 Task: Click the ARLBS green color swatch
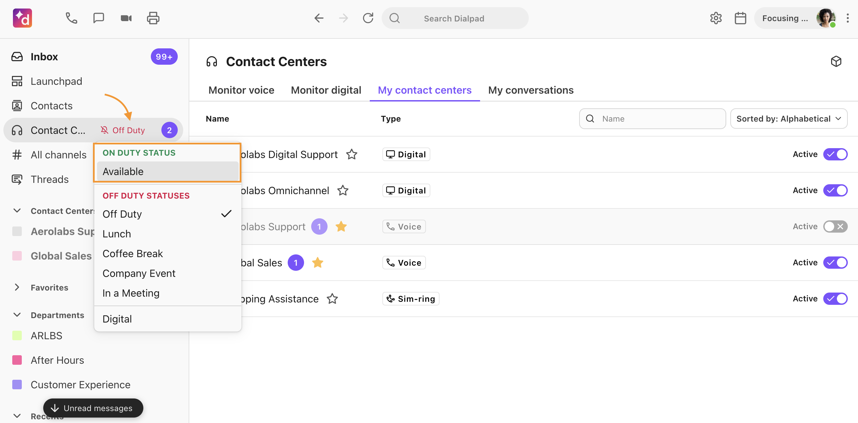(17, 335)
